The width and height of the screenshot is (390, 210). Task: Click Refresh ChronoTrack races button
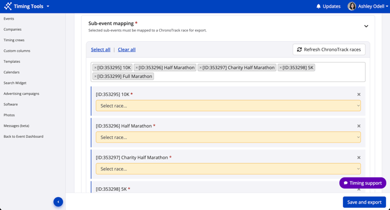[329, 49]
